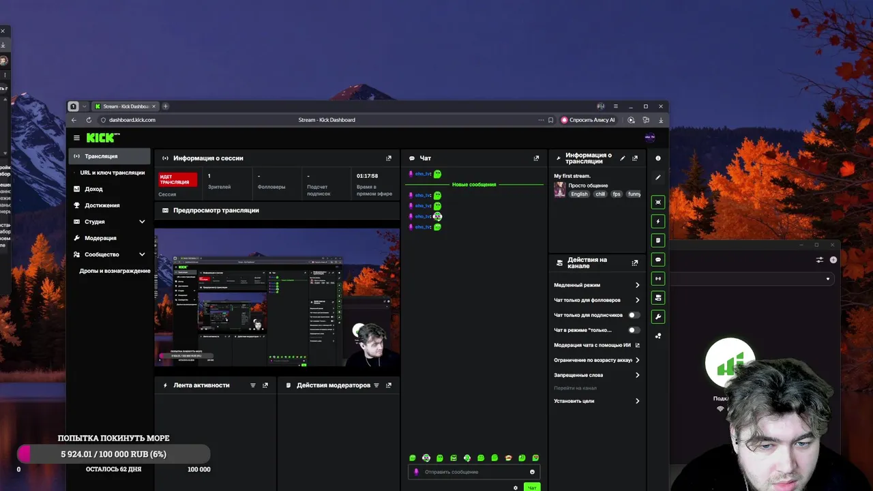873x491 pixels.
Task: Click the browser back arrow
Action: [74, 120]
